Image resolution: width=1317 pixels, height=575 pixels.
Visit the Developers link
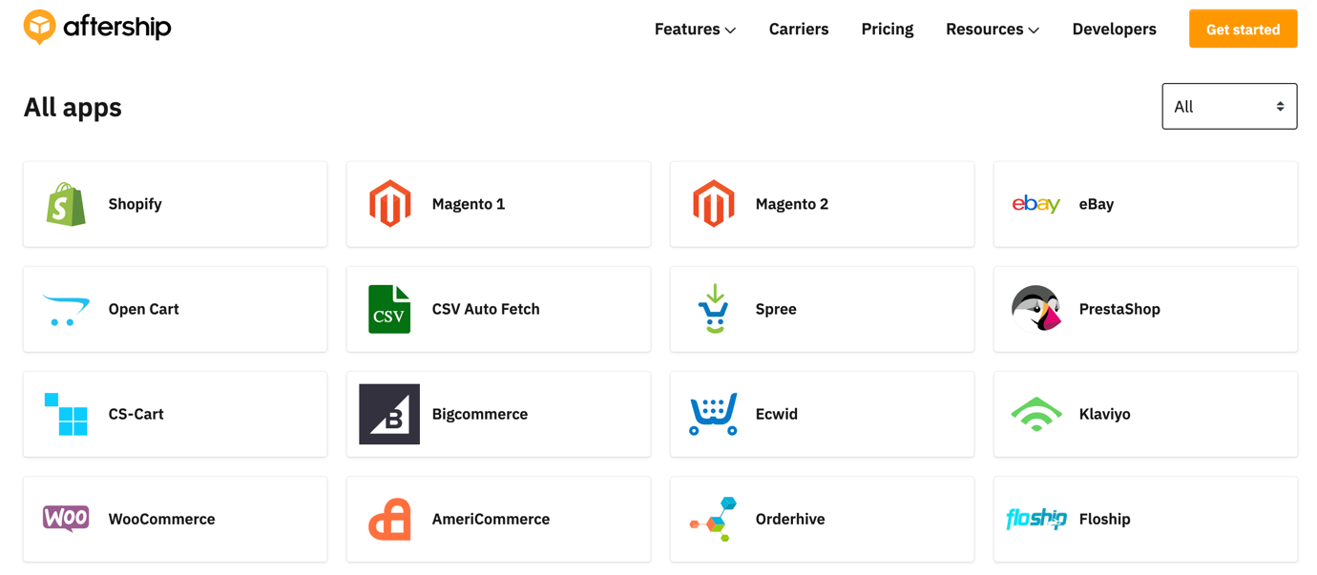tap(1114, 30)
